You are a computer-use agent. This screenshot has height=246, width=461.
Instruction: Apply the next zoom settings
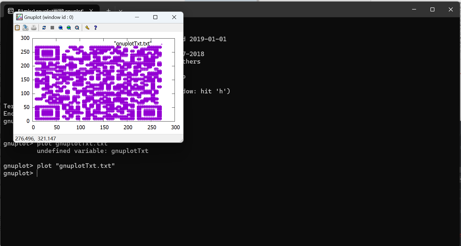pyautogui.click(x=69, y=28)
